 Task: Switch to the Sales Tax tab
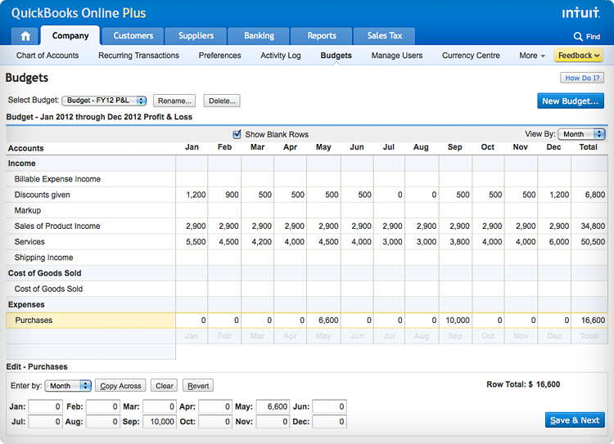[x=385, y=36]
